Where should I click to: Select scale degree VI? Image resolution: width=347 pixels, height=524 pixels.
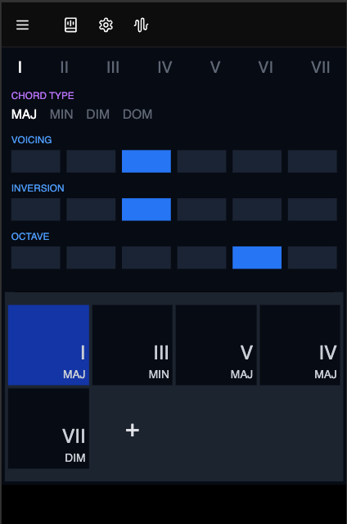[x=265, y=67]
